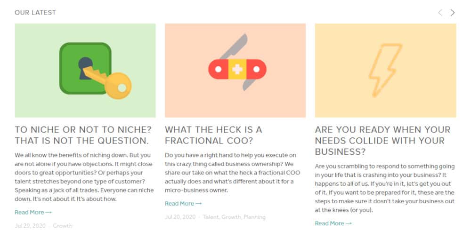The height and width of the screenshot is (230, 471).
Task: Open the green niche article thumbnail
Action: pyautogui.click(x=85, y=71)
